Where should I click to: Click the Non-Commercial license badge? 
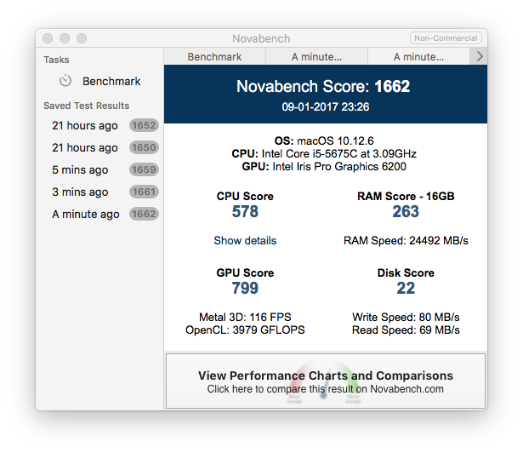446,38
